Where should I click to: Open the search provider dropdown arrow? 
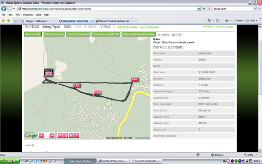259,9
